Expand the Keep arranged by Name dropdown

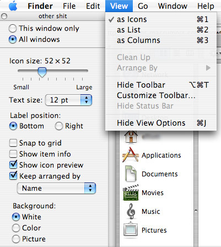[56, 188]
